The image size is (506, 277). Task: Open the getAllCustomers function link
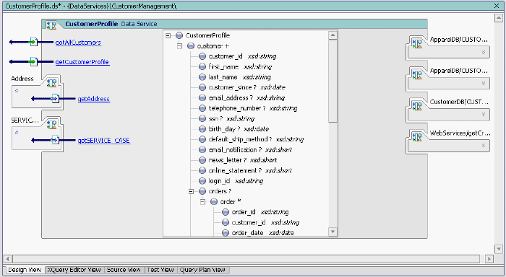point(78,42)
